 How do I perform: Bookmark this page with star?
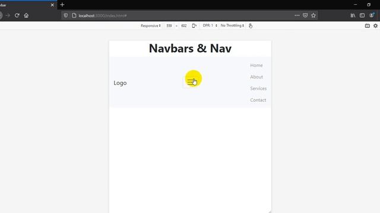click(313, 15)
